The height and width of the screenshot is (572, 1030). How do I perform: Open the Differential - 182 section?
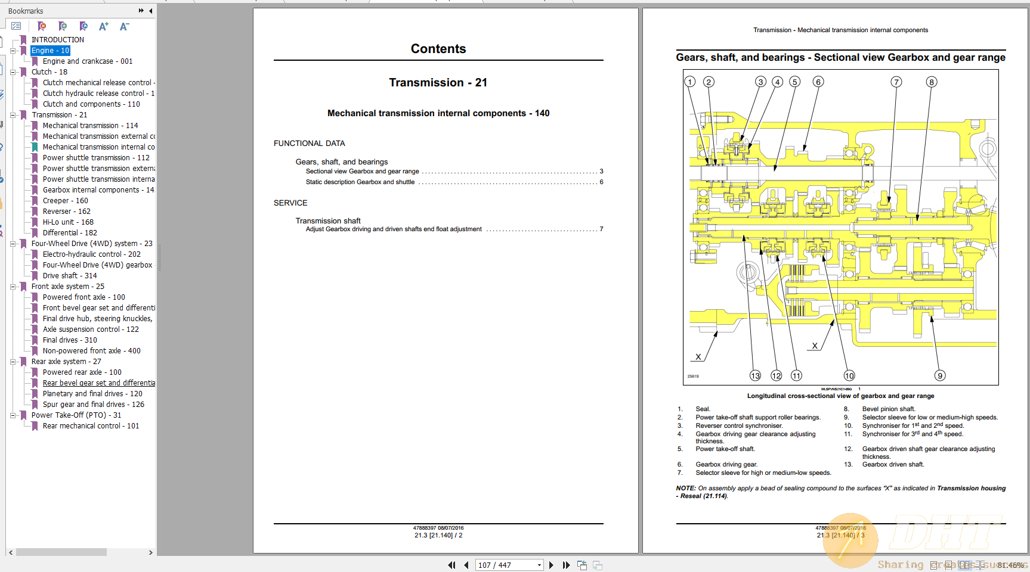70,232
